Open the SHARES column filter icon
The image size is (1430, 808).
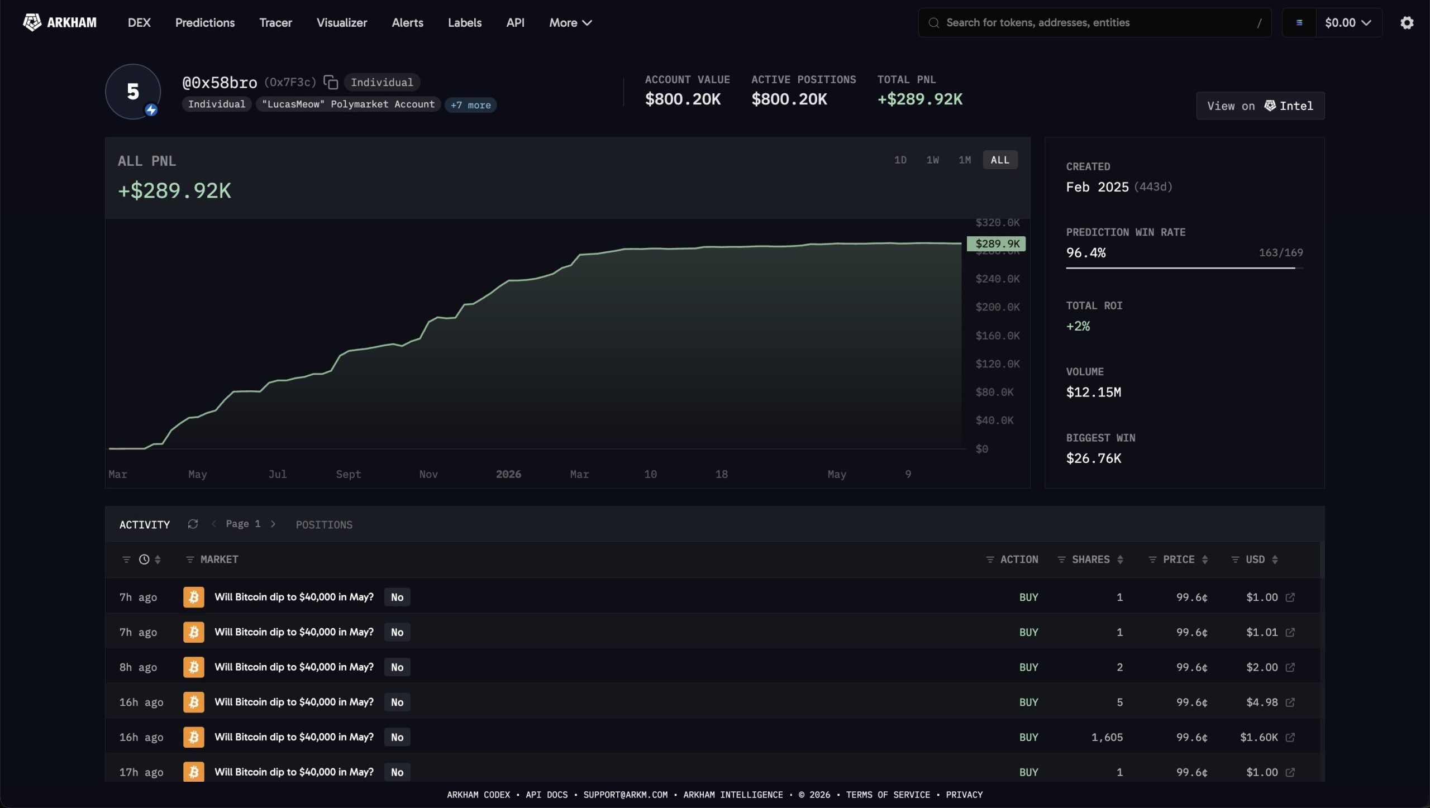click(1061, 560)
